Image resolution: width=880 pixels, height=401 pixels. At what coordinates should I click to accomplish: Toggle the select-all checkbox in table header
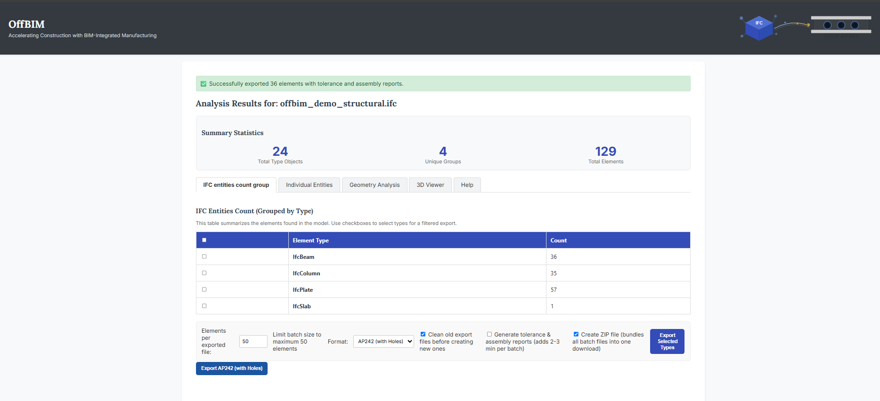[x=204, y=240]
